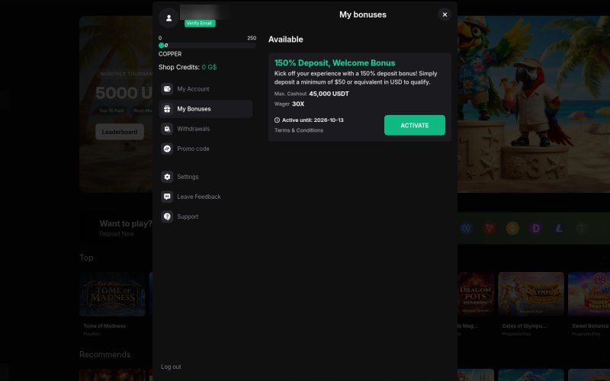
Task: Click the My Bonuses gift icon
Action: (167, 109)
